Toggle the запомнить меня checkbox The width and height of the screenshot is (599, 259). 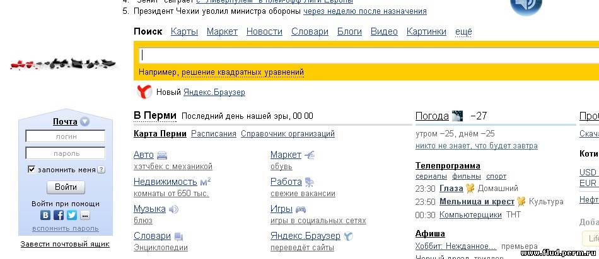click(32, 170)
